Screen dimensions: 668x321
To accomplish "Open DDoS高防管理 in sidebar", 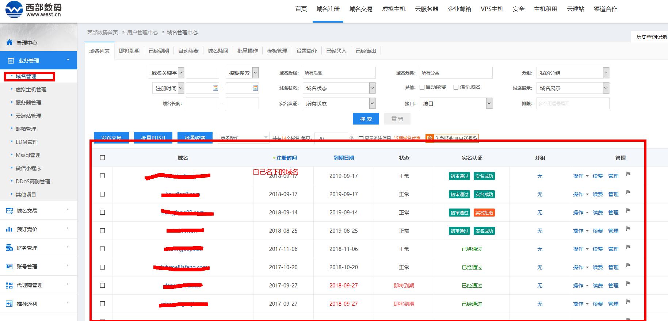I will (x=33, y=181).
